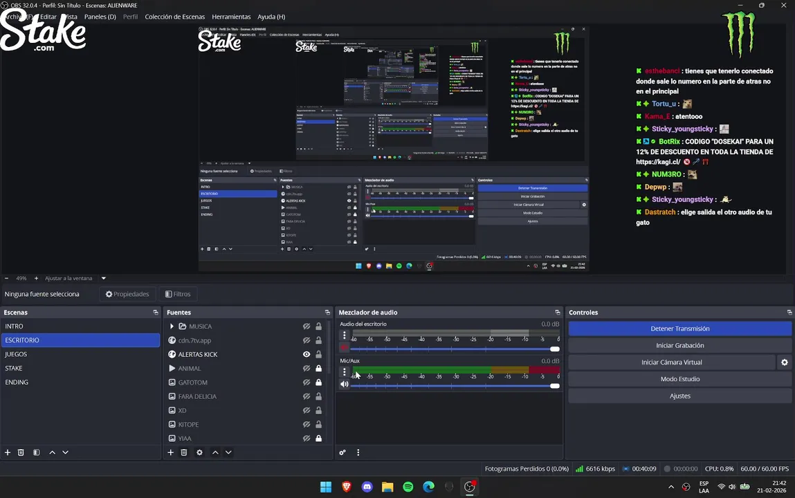
Task: Show hidden system tray icons chevron
Action: click(x=671, y=487)
